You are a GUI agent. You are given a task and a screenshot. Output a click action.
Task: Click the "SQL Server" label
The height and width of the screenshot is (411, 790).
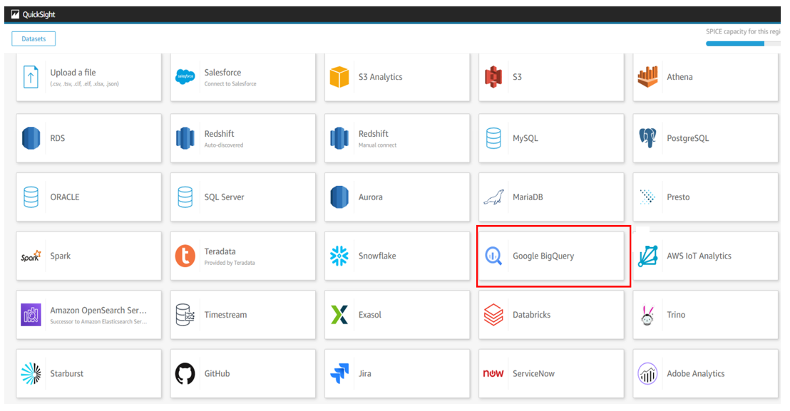click(224, 197)
